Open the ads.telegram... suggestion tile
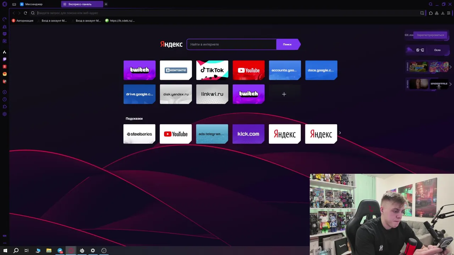Viewport: 454px width, 255px height. coord(212,134)
